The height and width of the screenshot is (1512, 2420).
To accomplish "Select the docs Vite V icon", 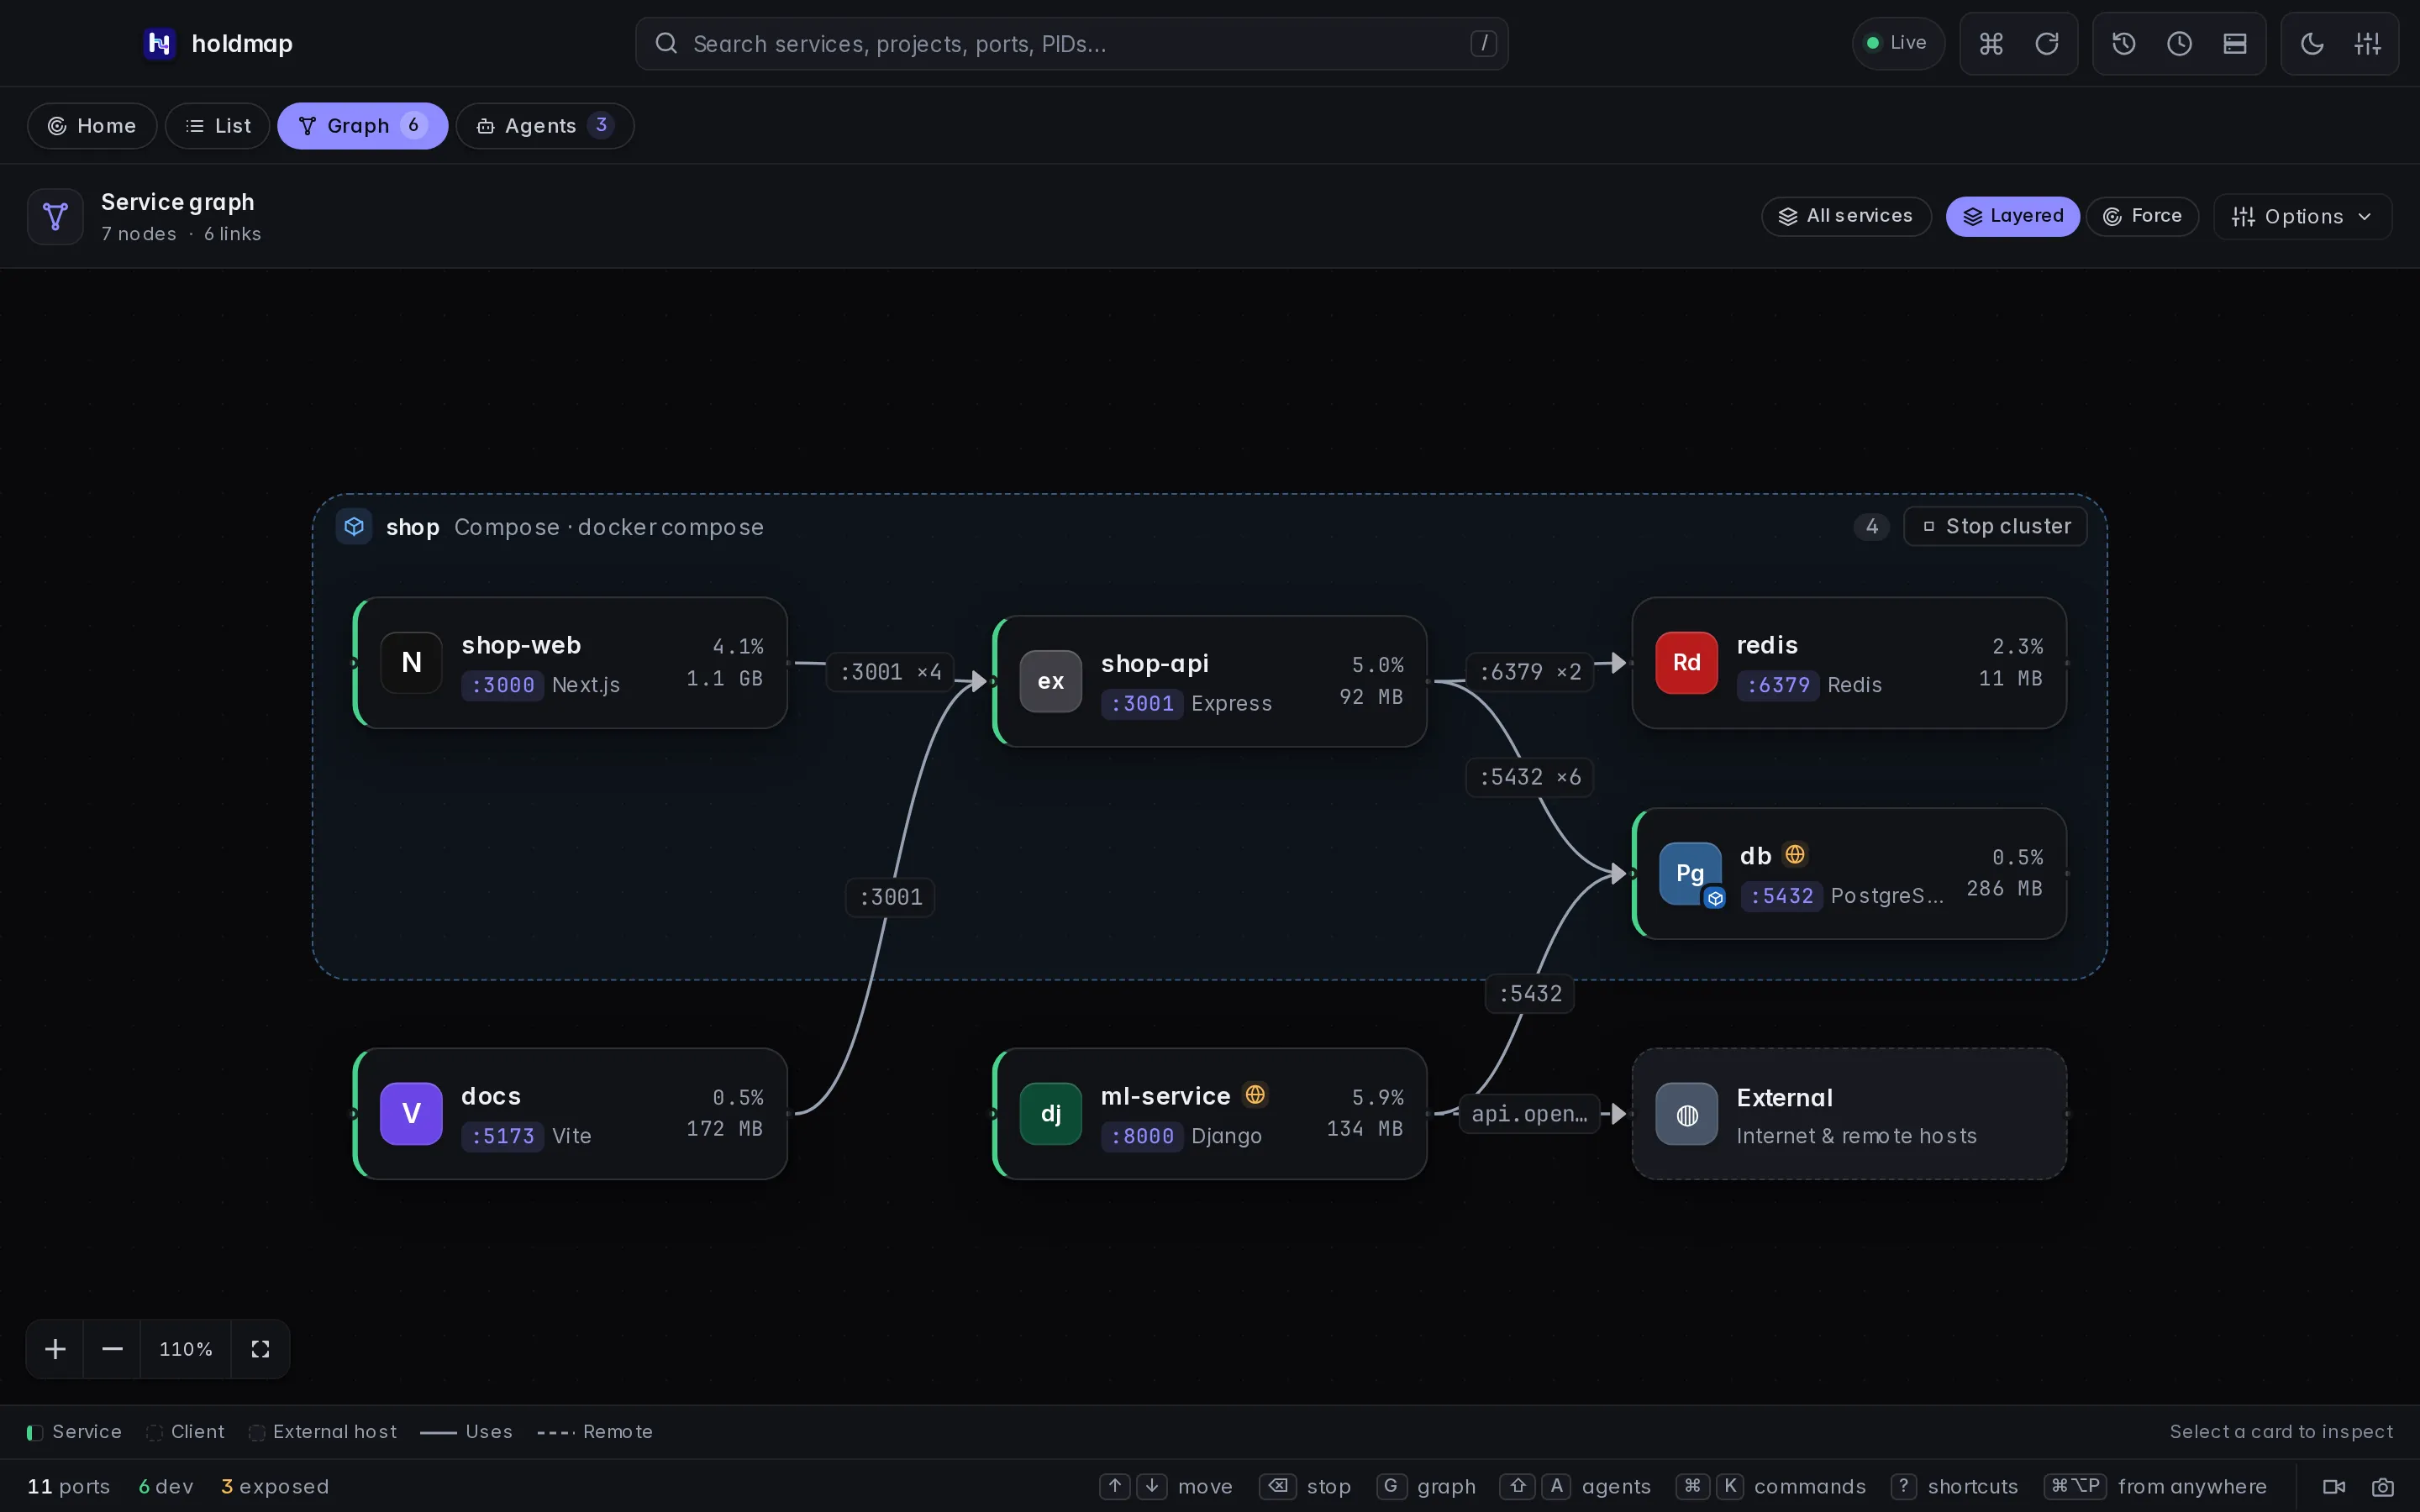I will point(411,1113).
